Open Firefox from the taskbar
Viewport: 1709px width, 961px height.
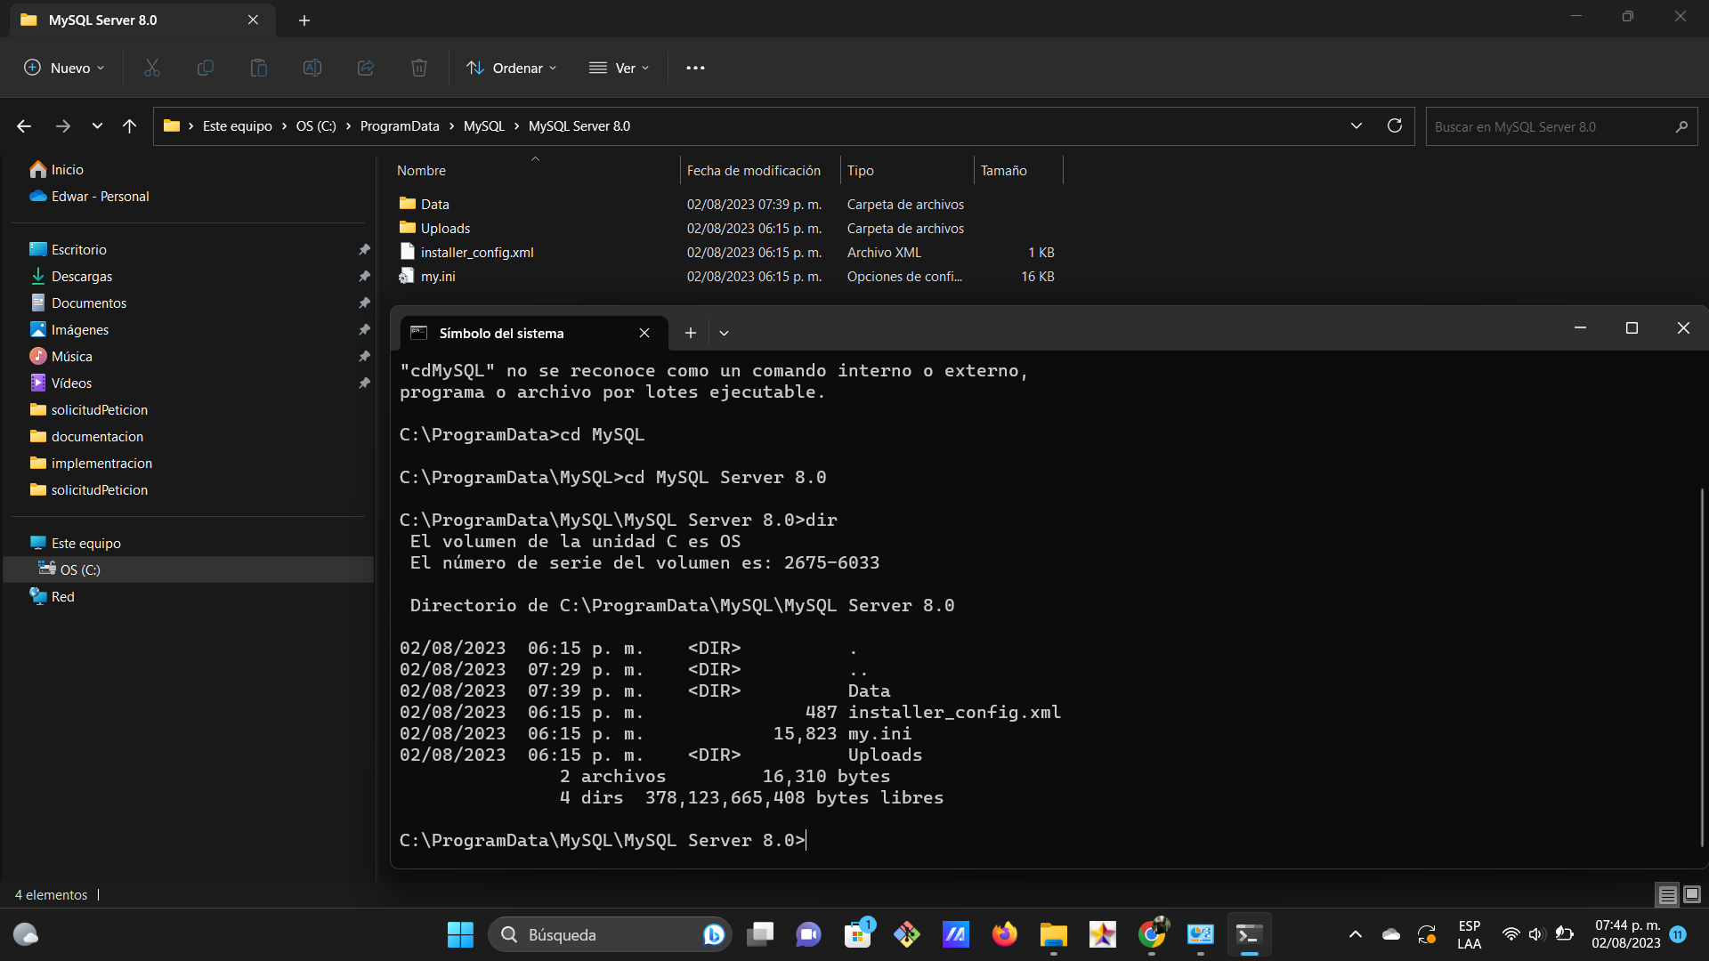coord(1005,934)
